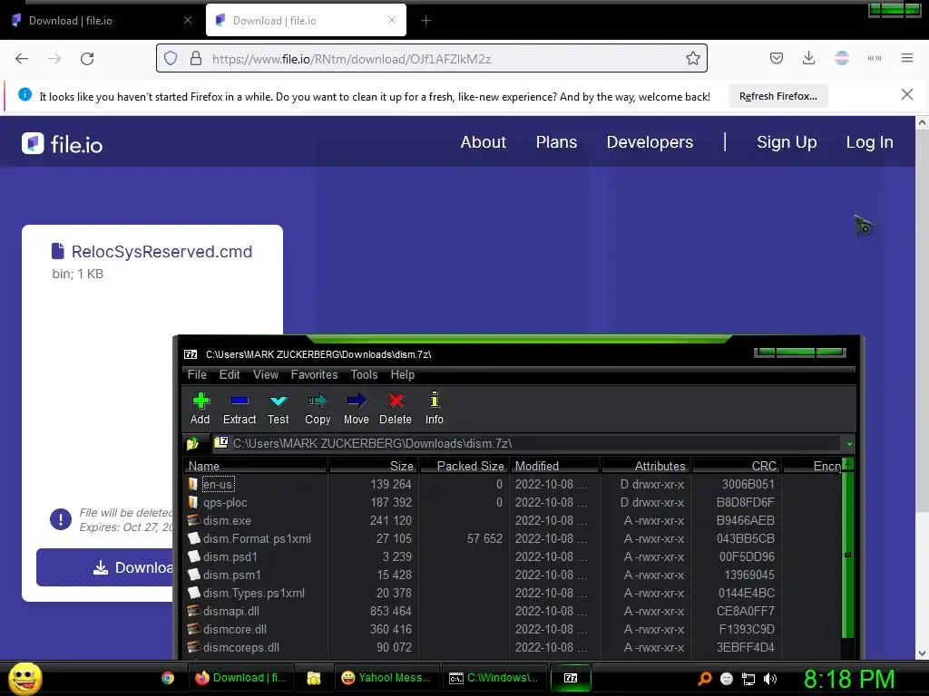Click the 7-Zip file list vertical scrollbar
The height and width of the screenshot is (696, 929).
(848, 556)
